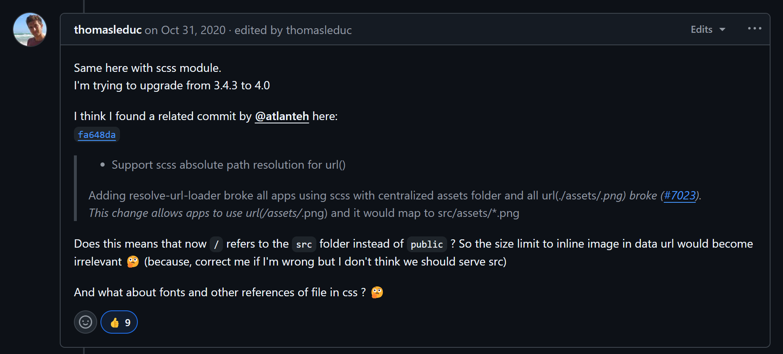
Task: Click the inline code "/" snippet
Action: click(216, 244)
